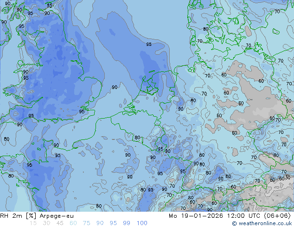Select legend value 95 in the color scale
The image size is (294, 227).
click(x=113, y=223)
